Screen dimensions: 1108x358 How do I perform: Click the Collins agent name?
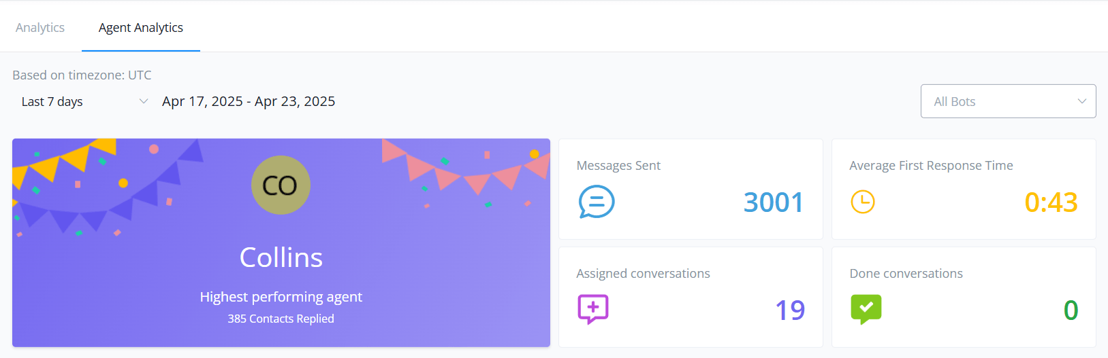(x=281, y=257)
